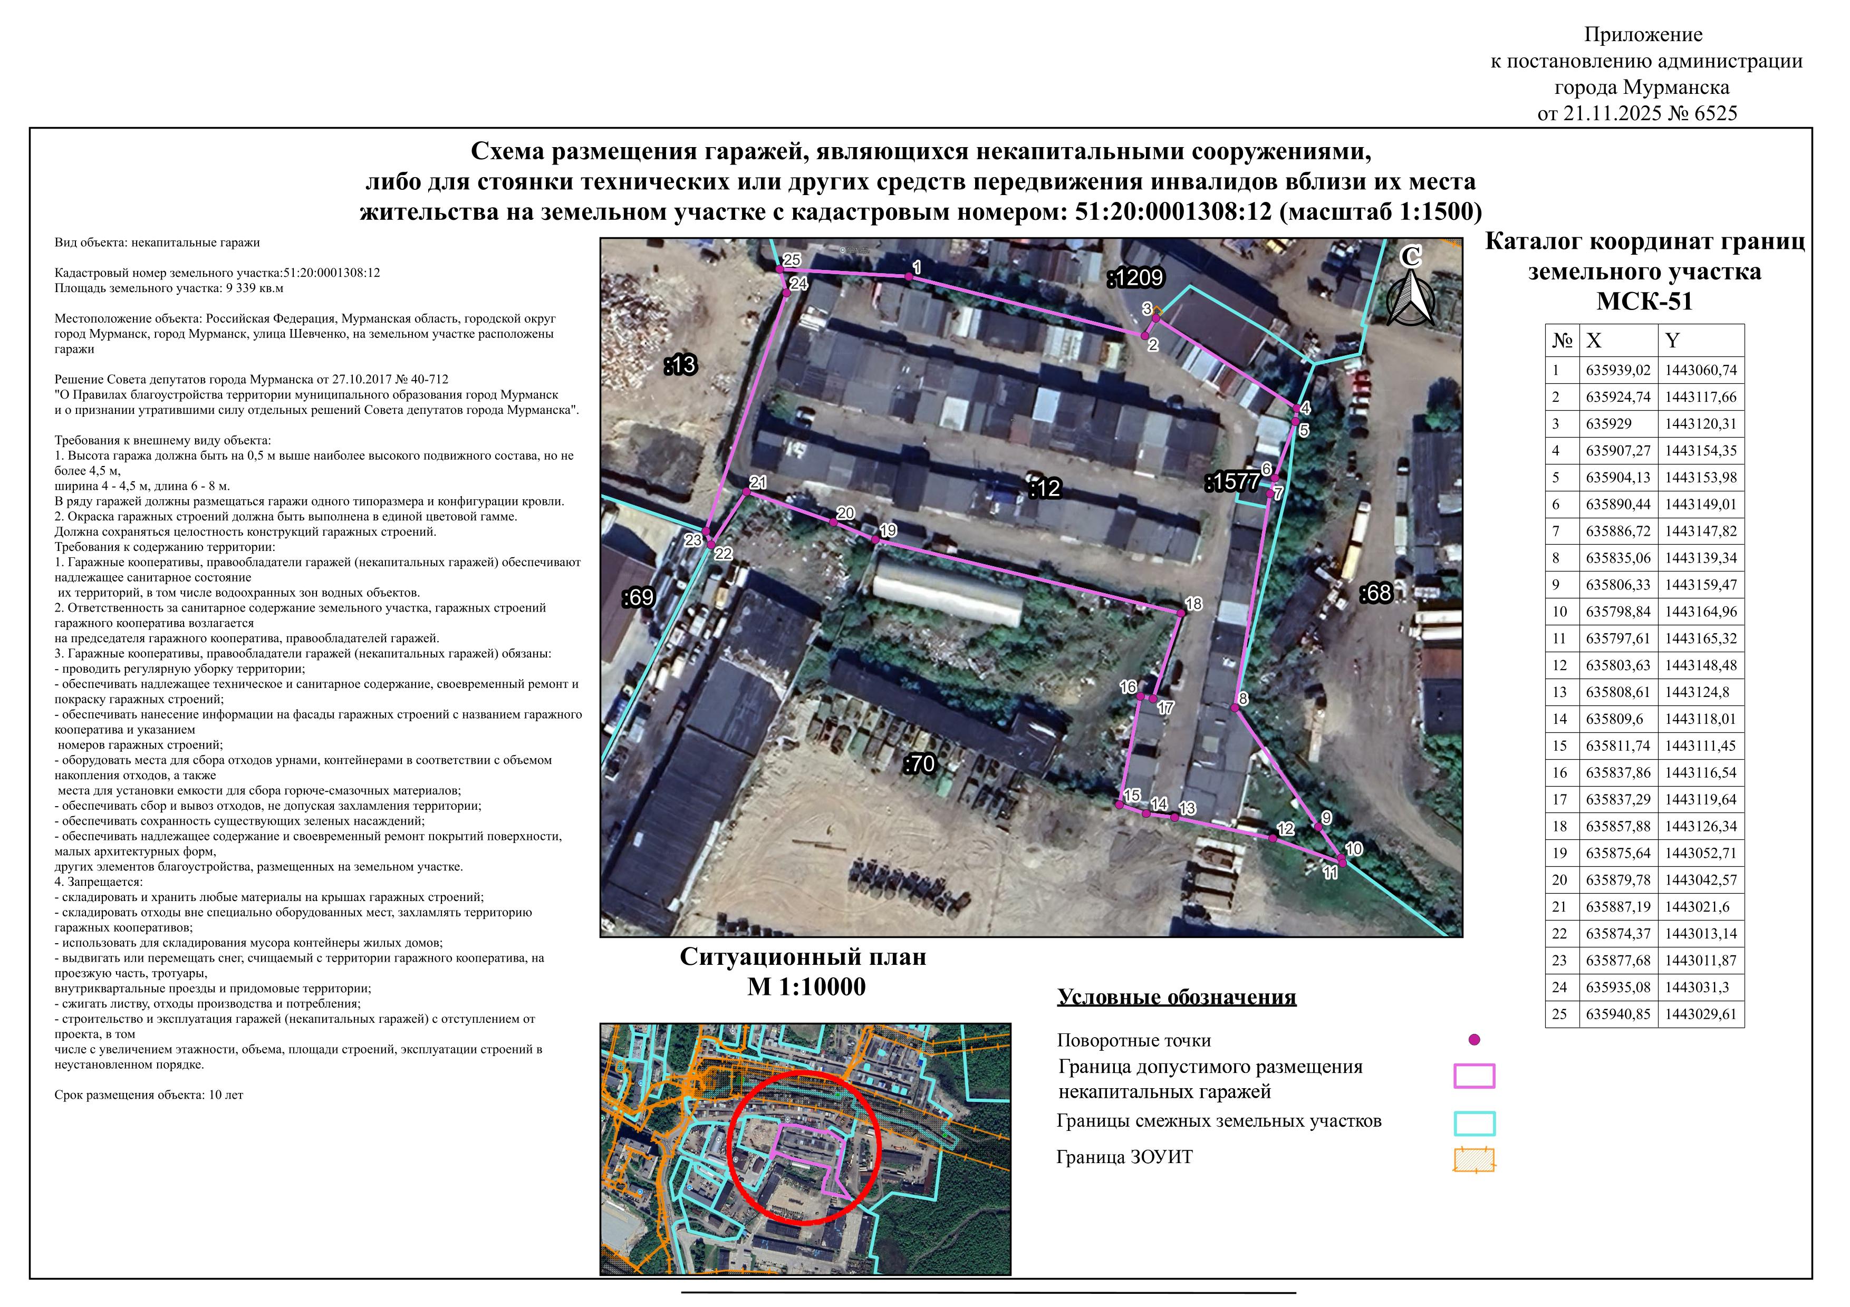Click the 'Ситуационный план' heading text
The height and width of the screenshot is (1307, 1850).
tap(803, 957)
